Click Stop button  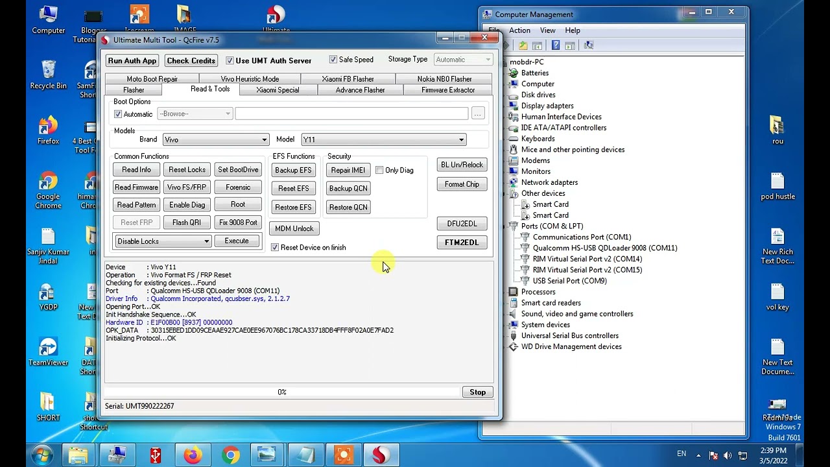pos(477,392)
